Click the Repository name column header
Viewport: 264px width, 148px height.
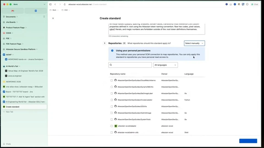coord(117,74)
